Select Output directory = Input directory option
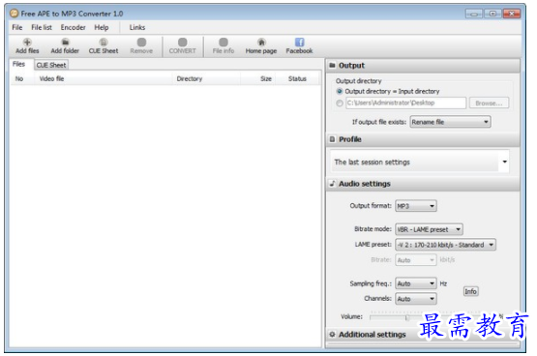This screenshot has width=537, height=356. (x=388, y=91)
